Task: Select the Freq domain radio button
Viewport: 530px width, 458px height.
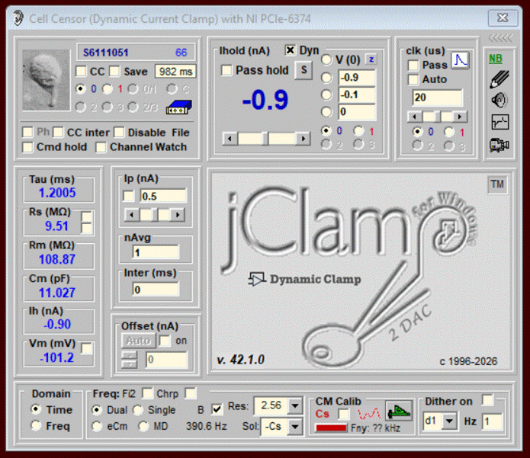Action: click(36, 427)
